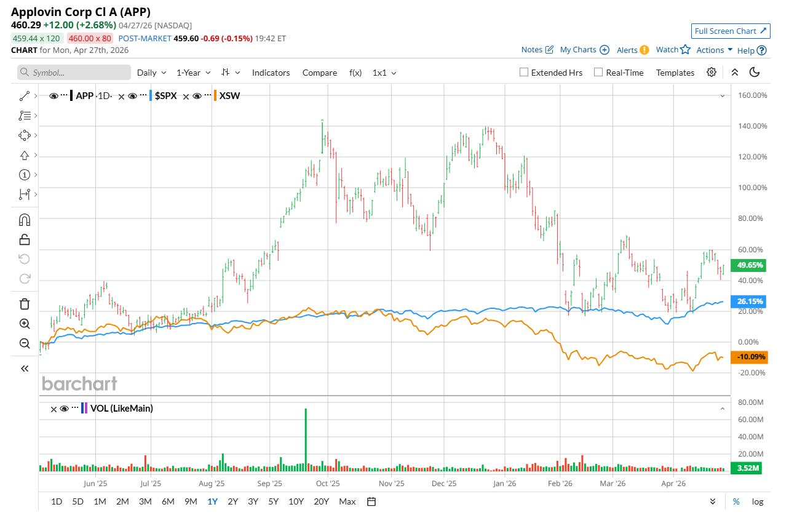789x523 pixels.
Task: Click the Full Screen Chart button
Action: [731, 31]
